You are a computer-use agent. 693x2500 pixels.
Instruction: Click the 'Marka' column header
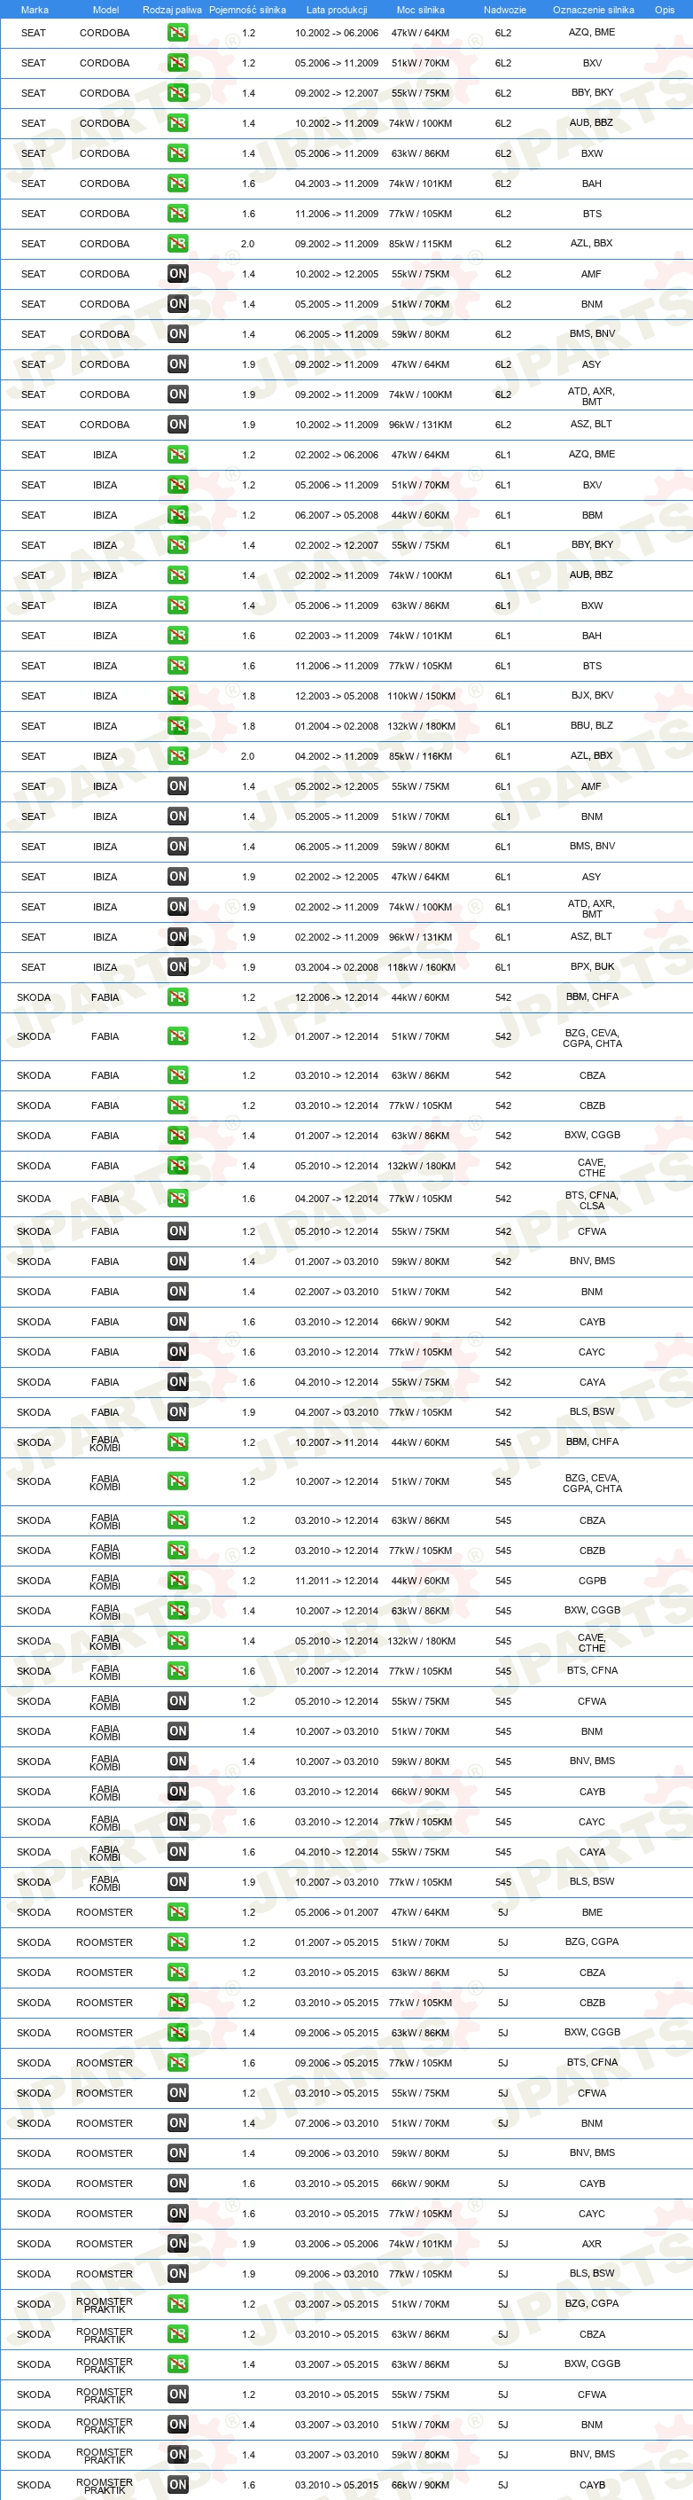pos(35,10)
